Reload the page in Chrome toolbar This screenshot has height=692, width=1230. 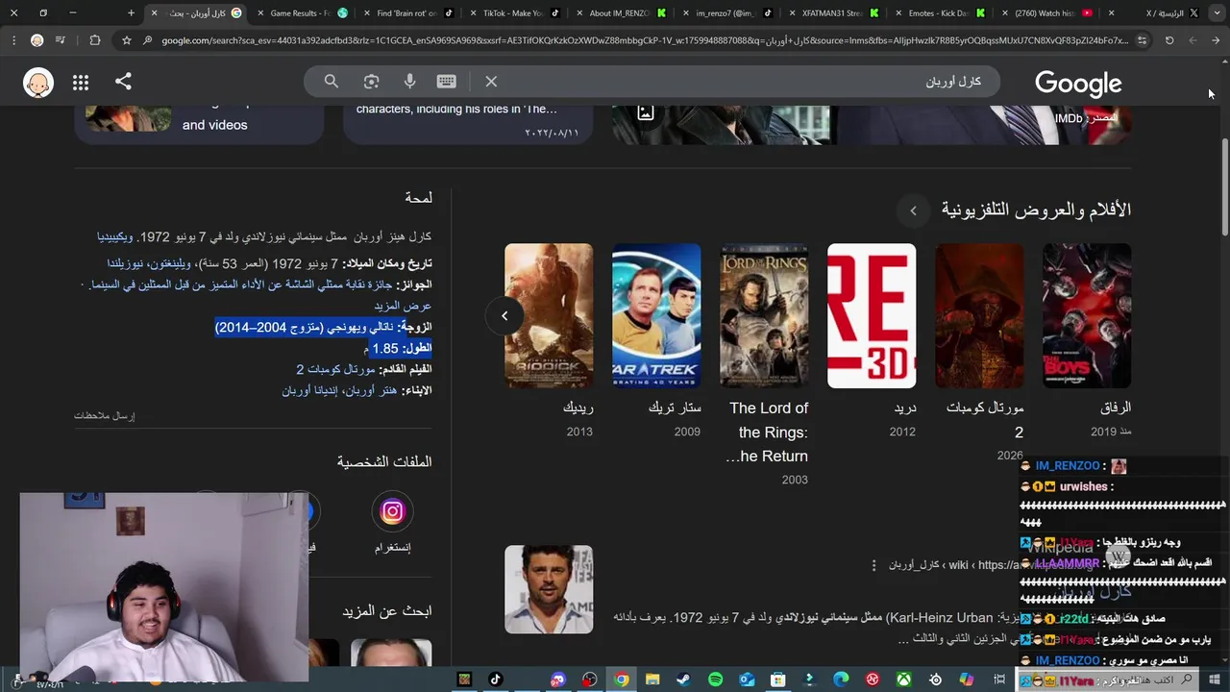click(1169, 40)
